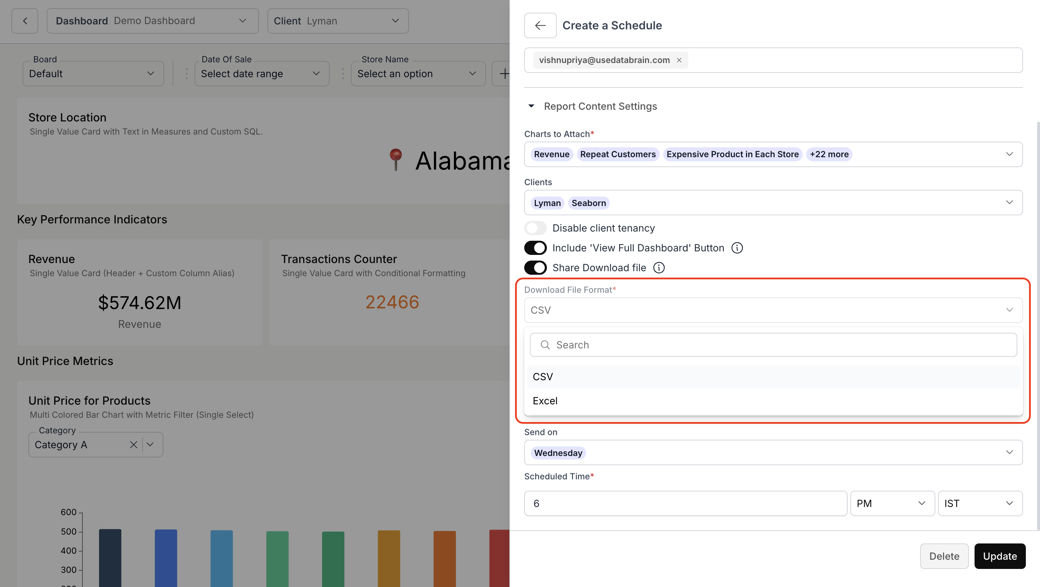Expand the Send on day dropdown

(x=1009, y=452)
